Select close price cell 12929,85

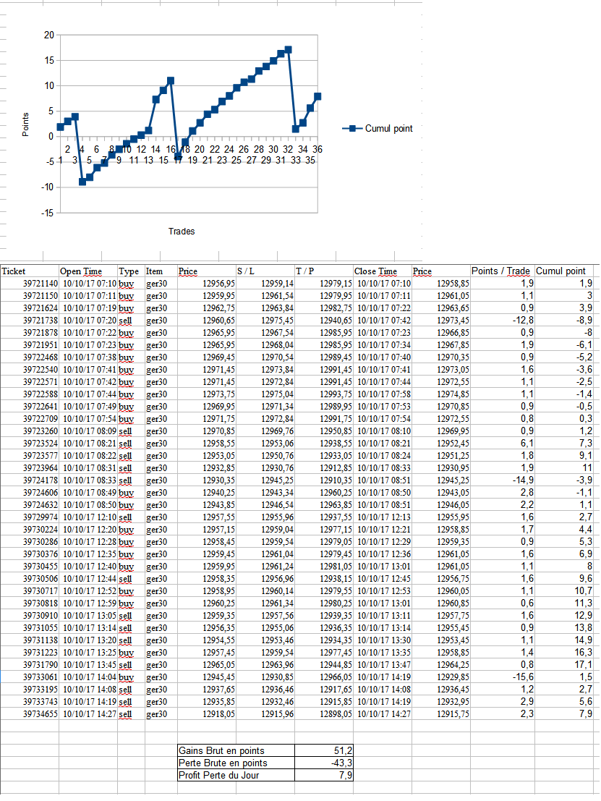[x=441, y=677]
